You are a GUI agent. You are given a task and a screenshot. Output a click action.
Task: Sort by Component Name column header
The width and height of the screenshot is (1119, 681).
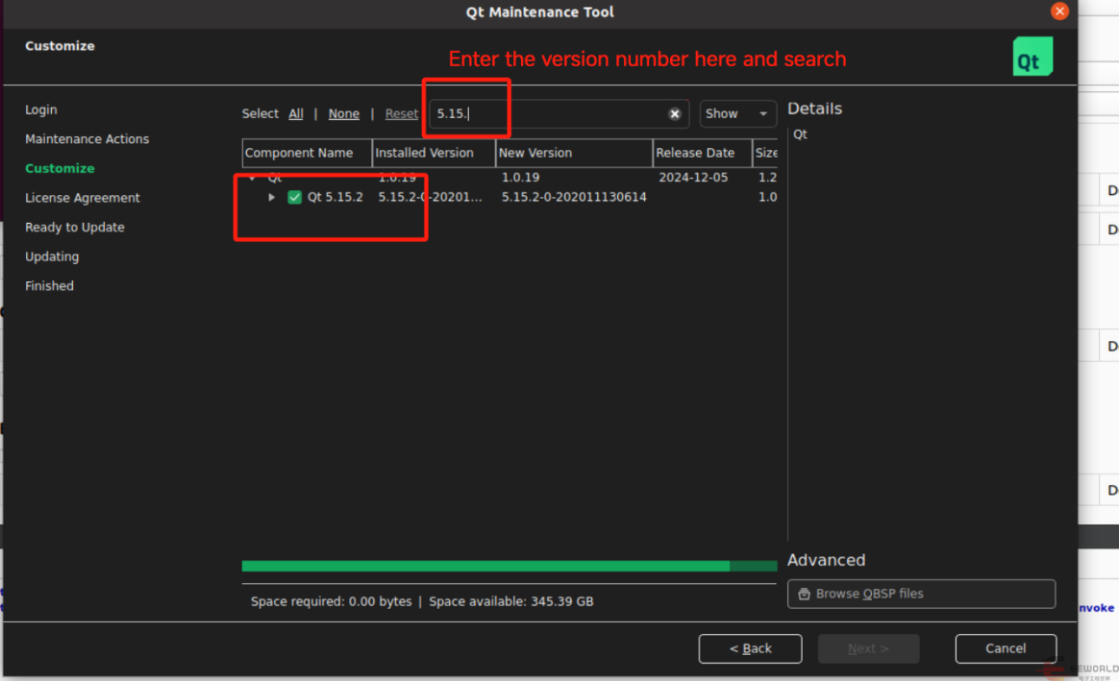307,154
